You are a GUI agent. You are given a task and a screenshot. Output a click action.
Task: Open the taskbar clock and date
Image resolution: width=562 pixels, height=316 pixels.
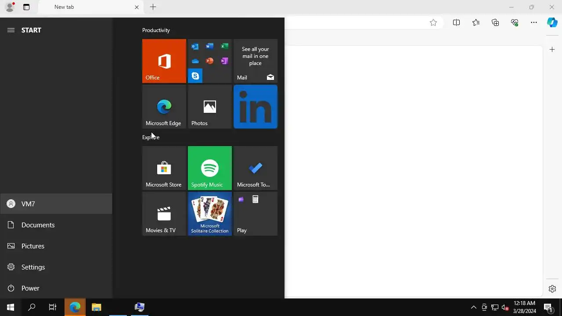pyautogui.click(x=525, y=307)
